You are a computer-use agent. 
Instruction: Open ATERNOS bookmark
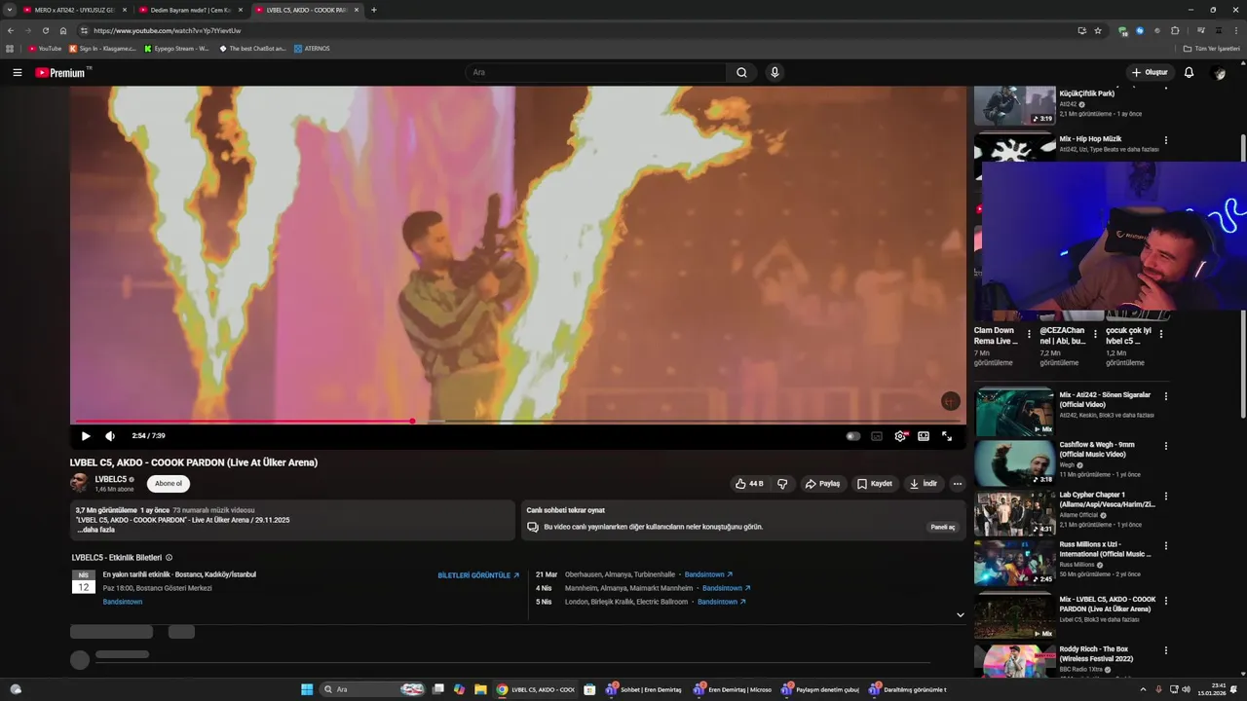pos(312,49)
